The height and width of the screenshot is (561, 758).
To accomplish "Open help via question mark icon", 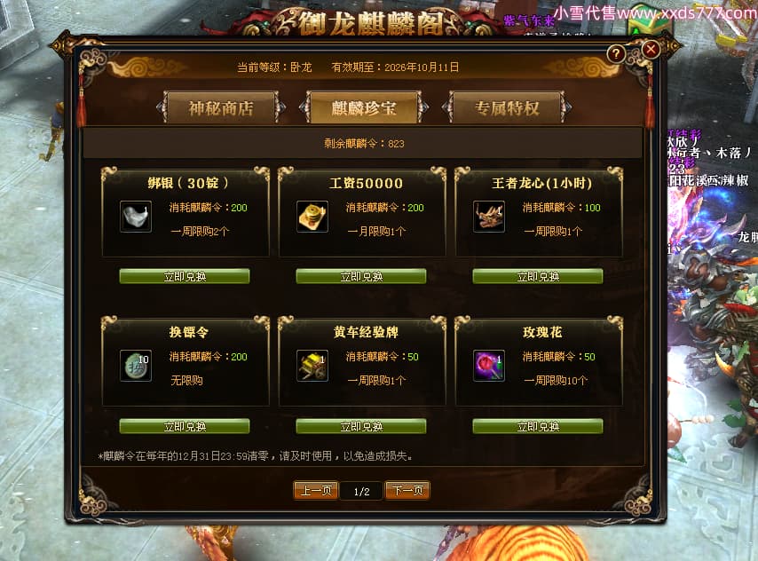I will [x=616, y=53].
